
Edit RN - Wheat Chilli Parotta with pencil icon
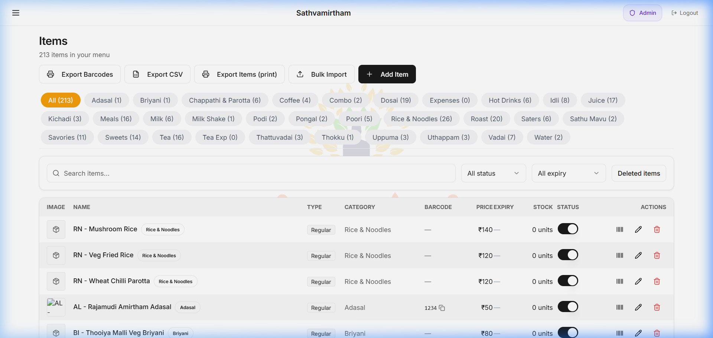(638, 281)
